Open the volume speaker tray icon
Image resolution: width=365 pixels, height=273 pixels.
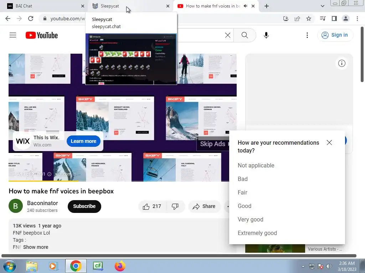(x=329, y=266)
